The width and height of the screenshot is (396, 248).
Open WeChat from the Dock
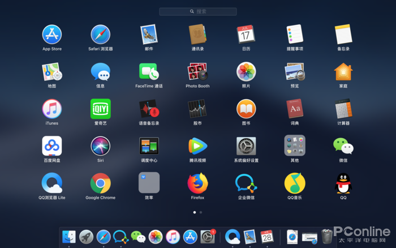(138, 237)
